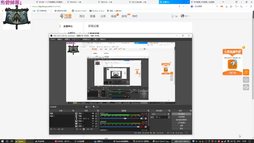254x143 pixels.
Task: Open browser game center gamepad icon
Action: [221, 6]
